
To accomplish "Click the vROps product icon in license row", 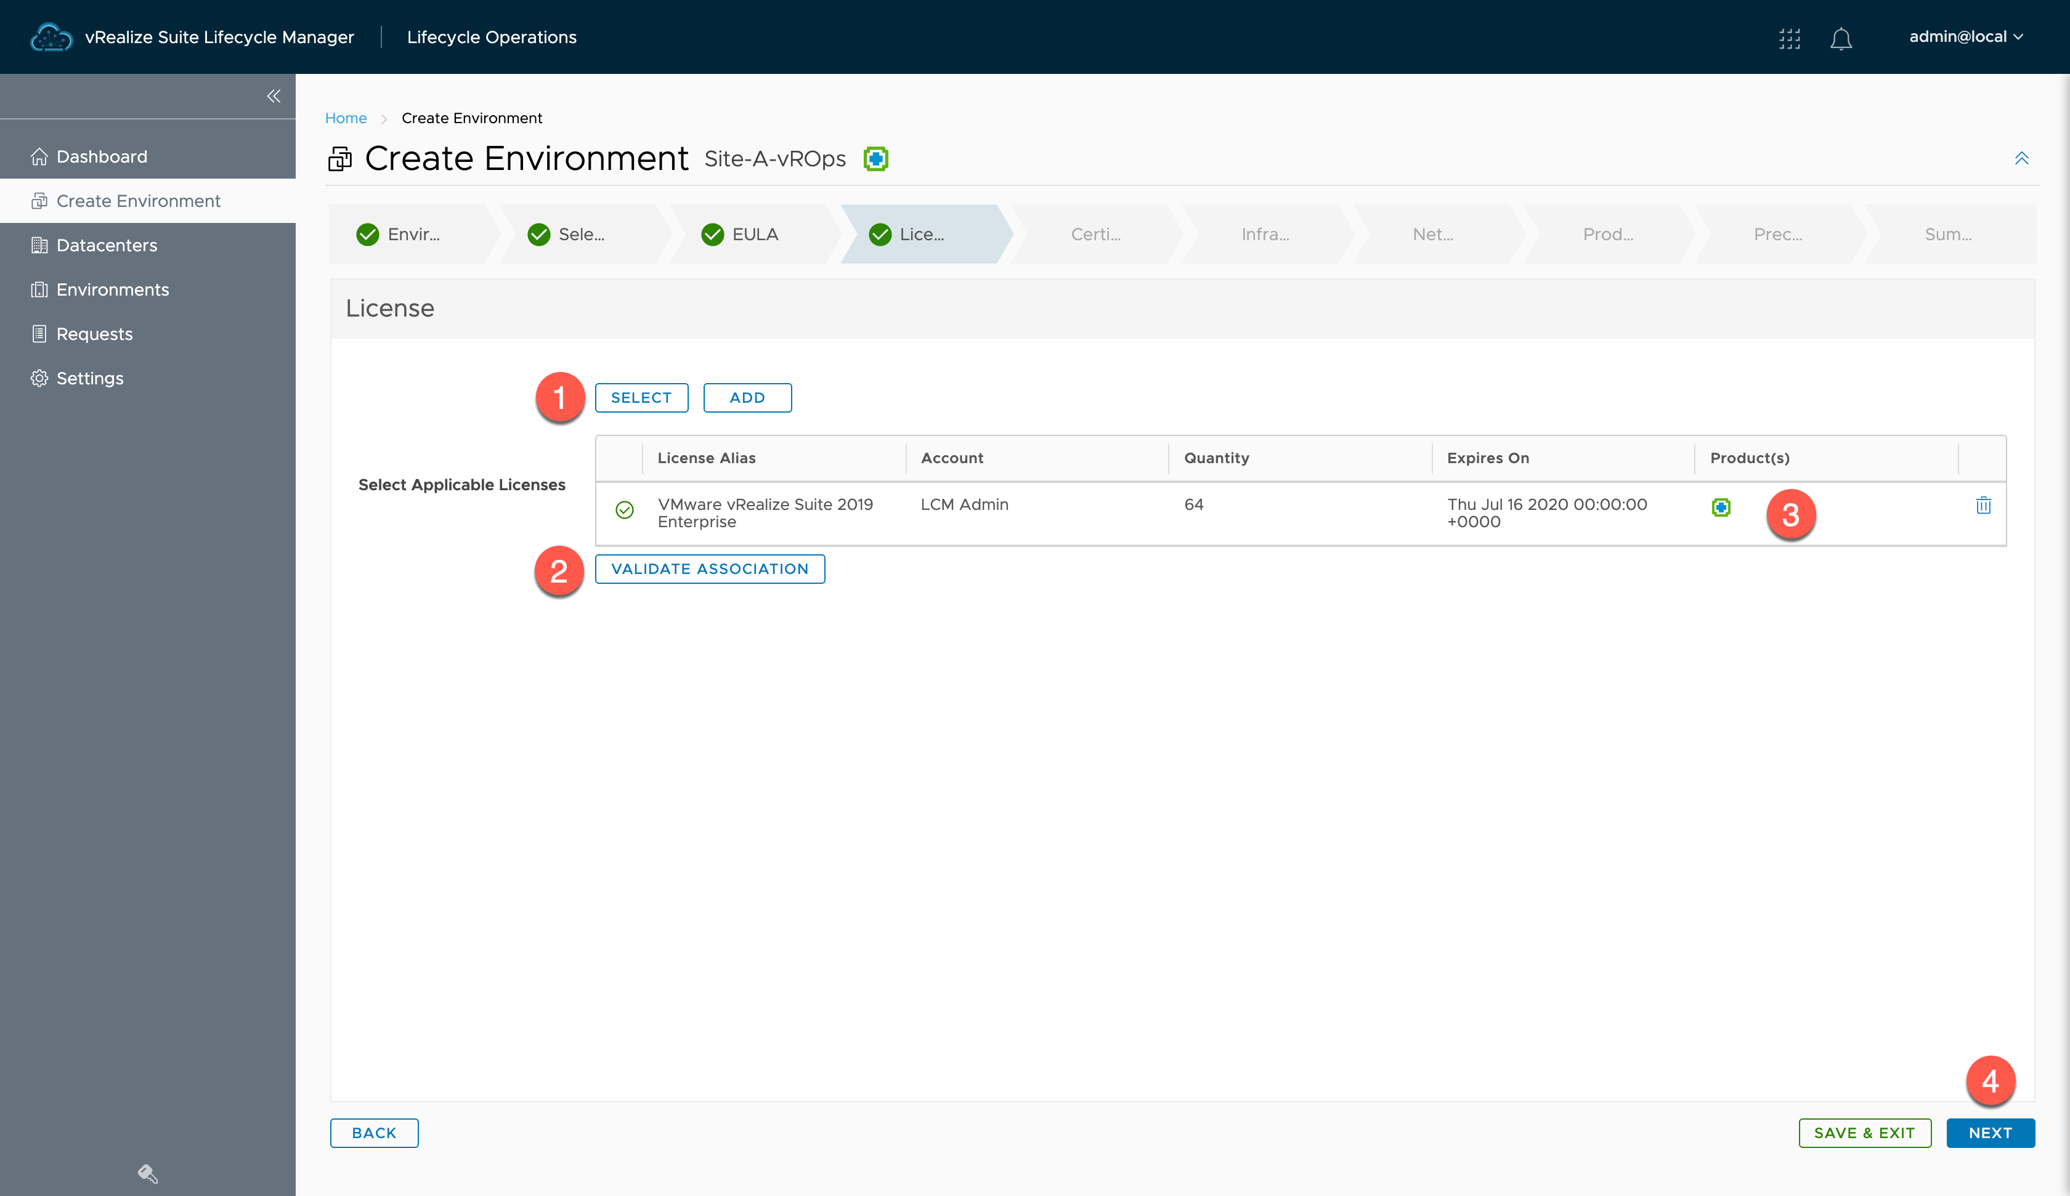I will click(1721, 507).
